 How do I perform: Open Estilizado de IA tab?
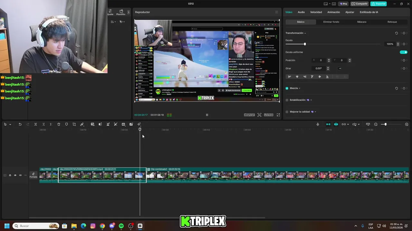click(369, 12)
